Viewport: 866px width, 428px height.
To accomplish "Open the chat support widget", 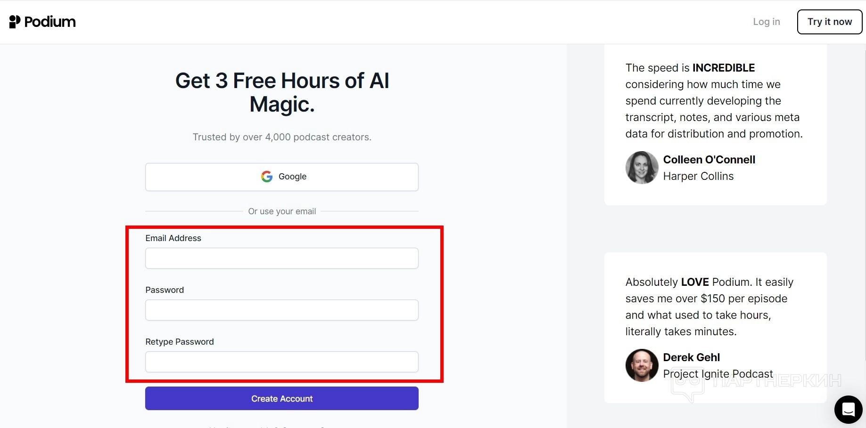I will click(x=848, y=409).
